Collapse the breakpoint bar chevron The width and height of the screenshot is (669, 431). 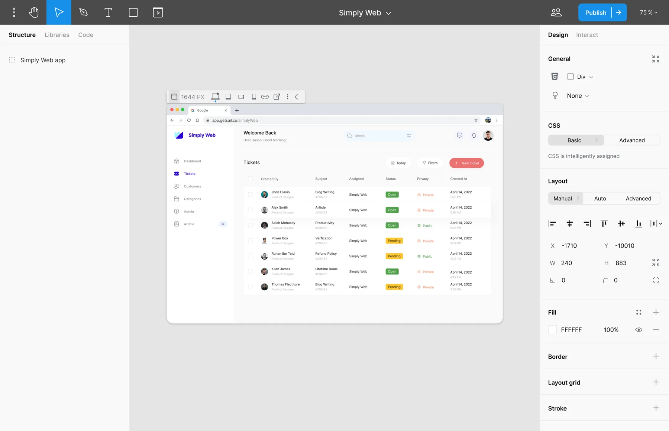(297, 97)
